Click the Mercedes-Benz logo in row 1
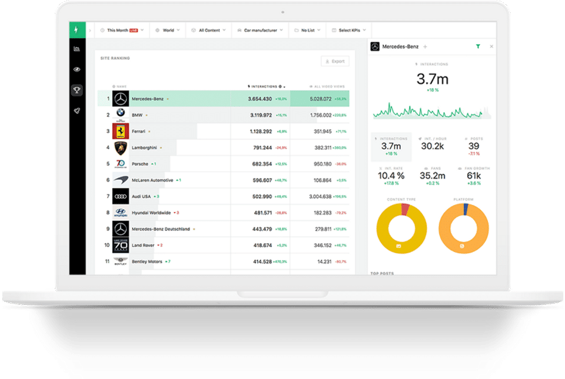The height and width of the screenshot is (379, 565). pos(120,99)
